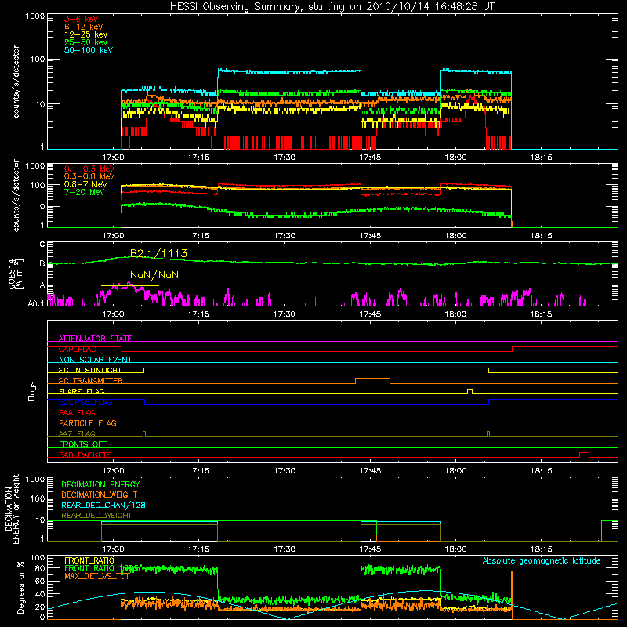Click the 7-20 MeV legend label

85,192
